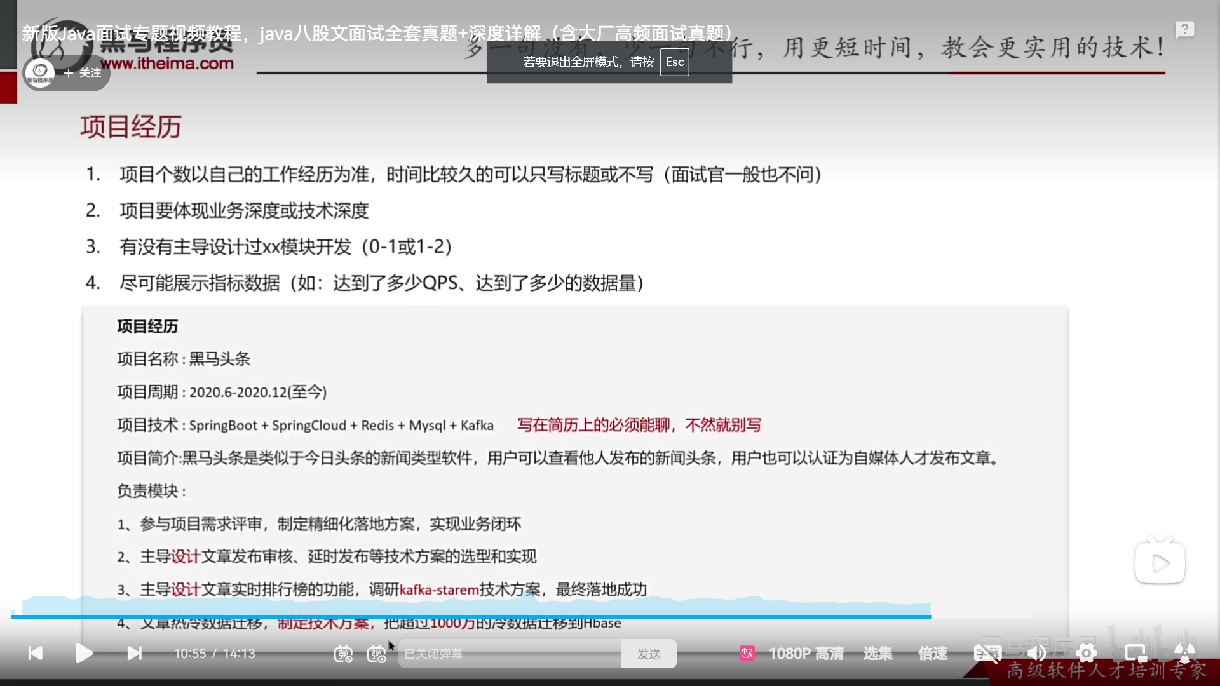This screenshot has width=1220, height=686.
Task: Mute the video volume
Action: click(x=1036, y=653)
